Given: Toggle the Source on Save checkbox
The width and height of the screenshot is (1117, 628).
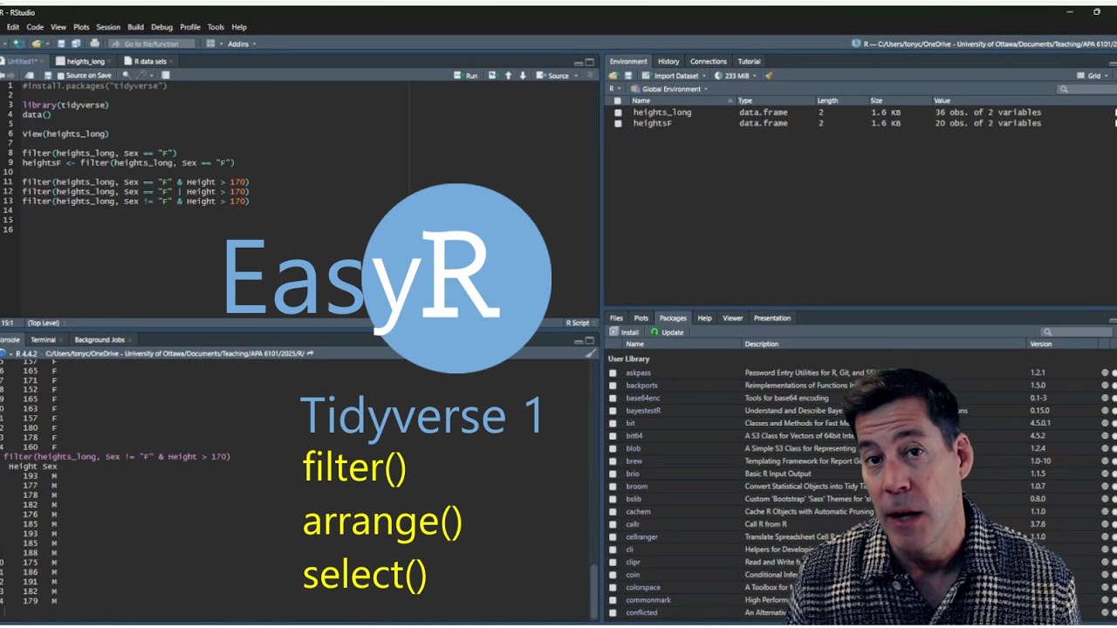Looking at the screenshot, I should tap(60, 76).
